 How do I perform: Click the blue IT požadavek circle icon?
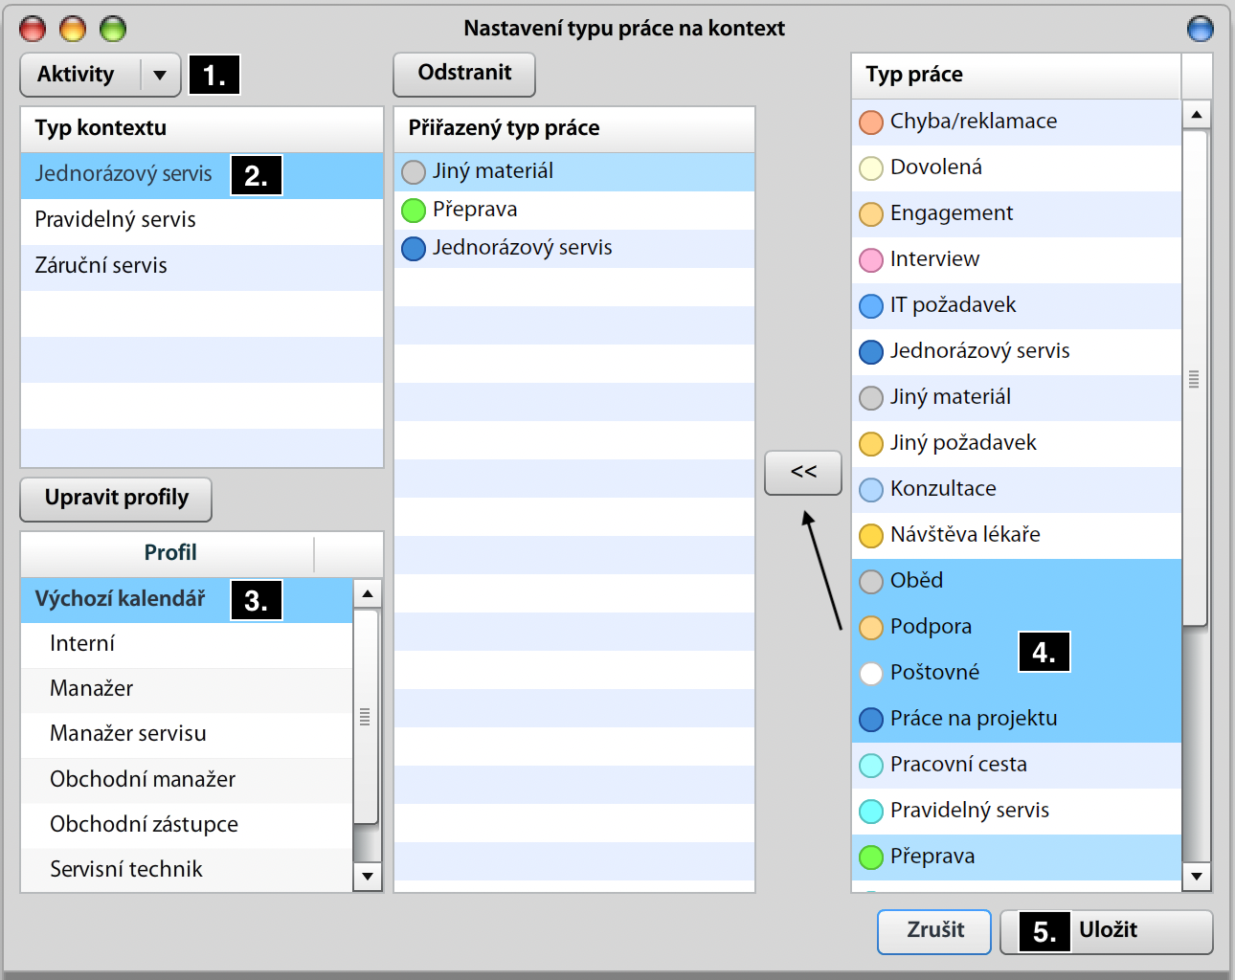(x=870, y=306)
